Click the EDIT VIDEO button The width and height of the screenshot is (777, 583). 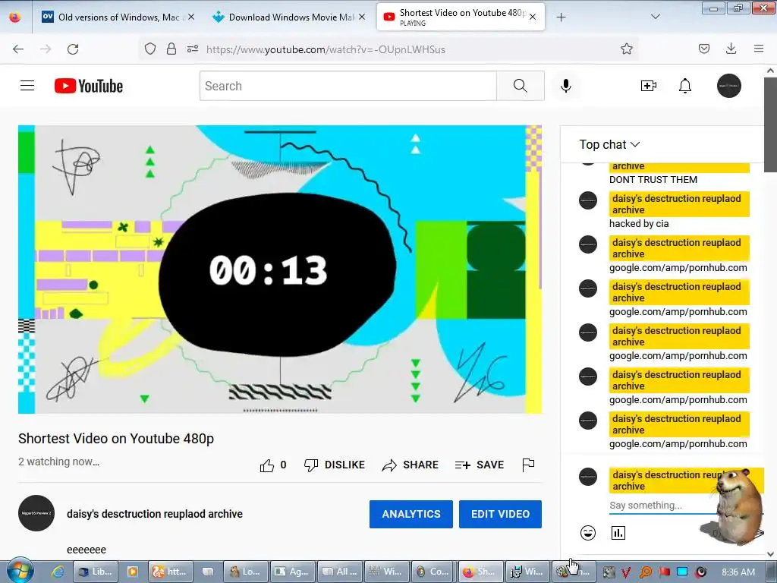click(x=500, y=514)
